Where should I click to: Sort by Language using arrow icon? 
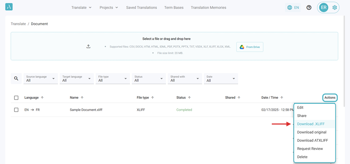42,97
